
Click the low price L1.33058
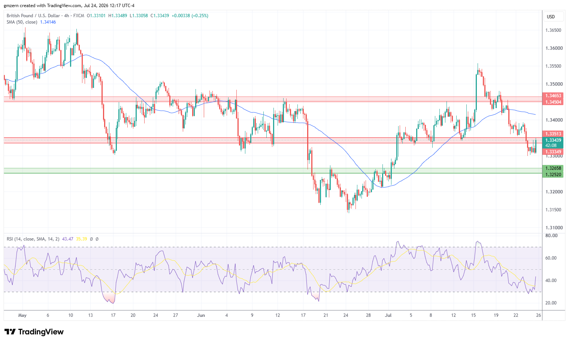139,16
